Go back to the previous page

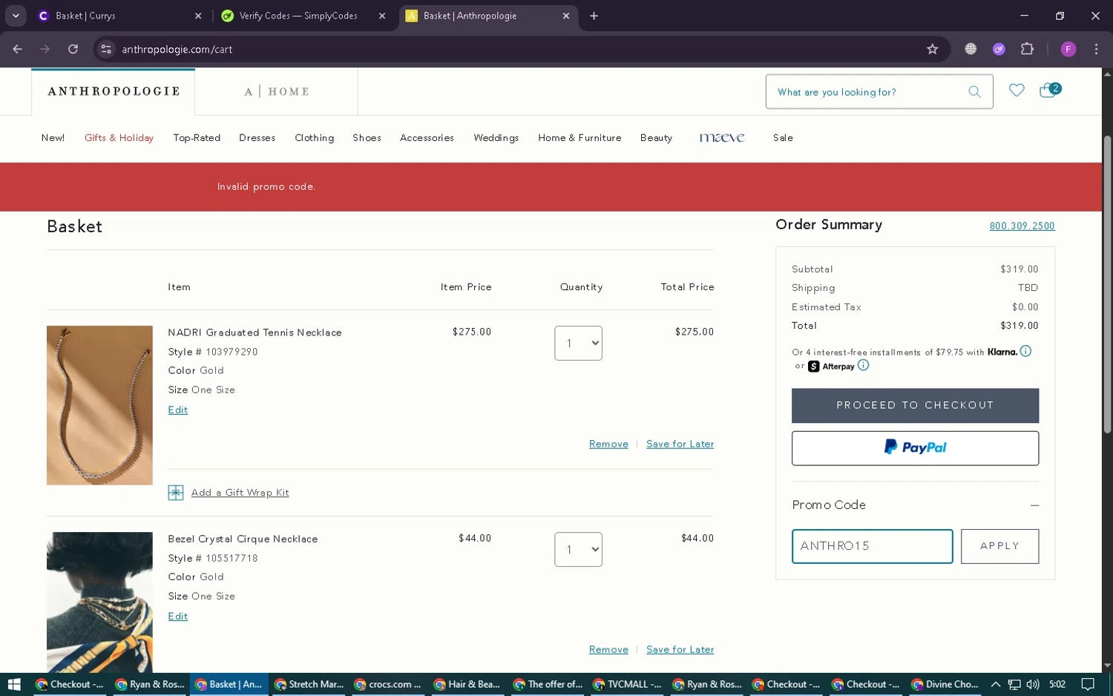(18, 49)
